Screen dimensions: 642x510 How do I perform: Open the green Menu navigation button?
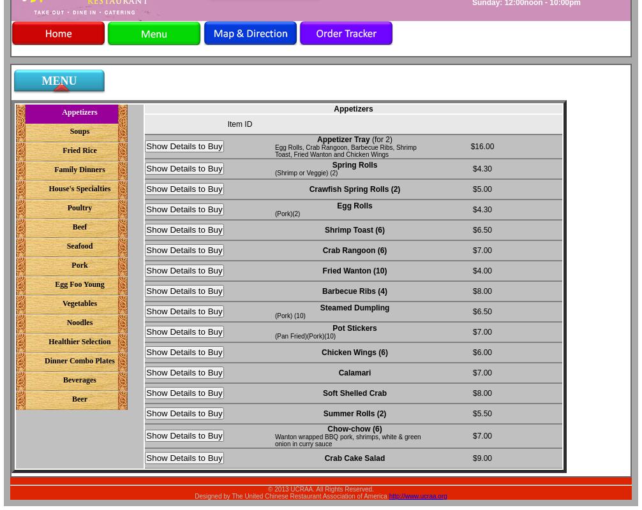pyautogui.click(x=154, y=34)
